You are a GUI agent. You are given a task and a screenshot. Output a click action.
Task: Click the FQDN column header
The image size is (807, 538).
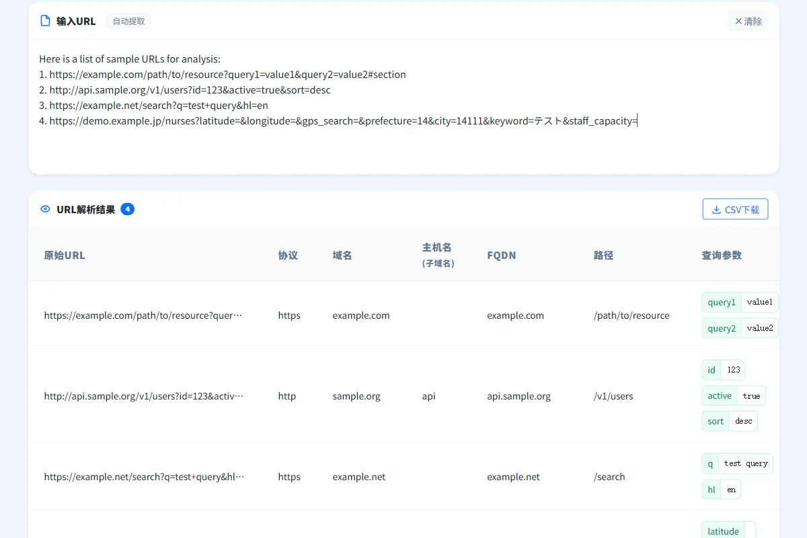coord(502,255)
